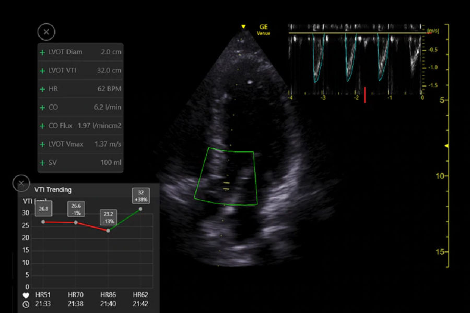The width and height of the screenshot is (470, 313).
Task: Click the plus icon beside SV
Action: [42, 163]
